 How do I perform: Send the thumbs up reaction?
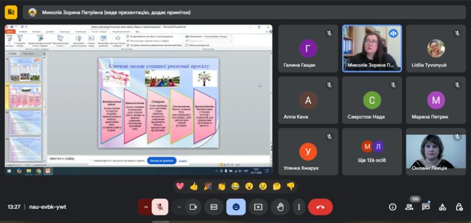(194, 187)
